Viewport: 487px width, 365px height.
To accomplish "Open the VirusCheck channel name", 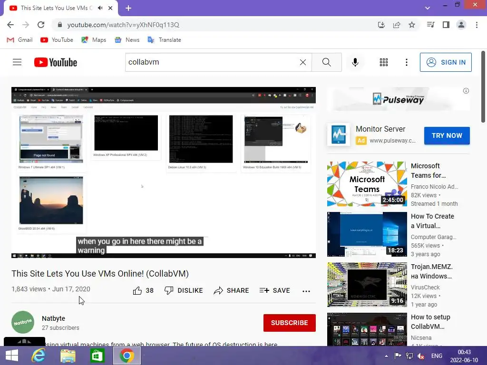I will 425,288.
